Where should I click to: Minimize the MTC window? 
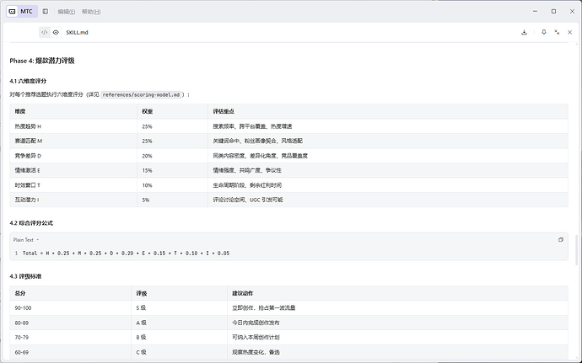535,12
